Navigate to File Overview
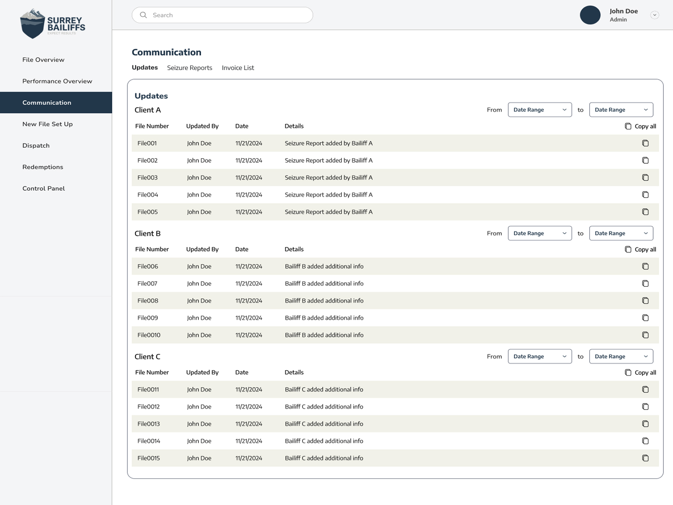Image resolution: width=673 pixels, height=505 pixels. [x=43, y=59]
